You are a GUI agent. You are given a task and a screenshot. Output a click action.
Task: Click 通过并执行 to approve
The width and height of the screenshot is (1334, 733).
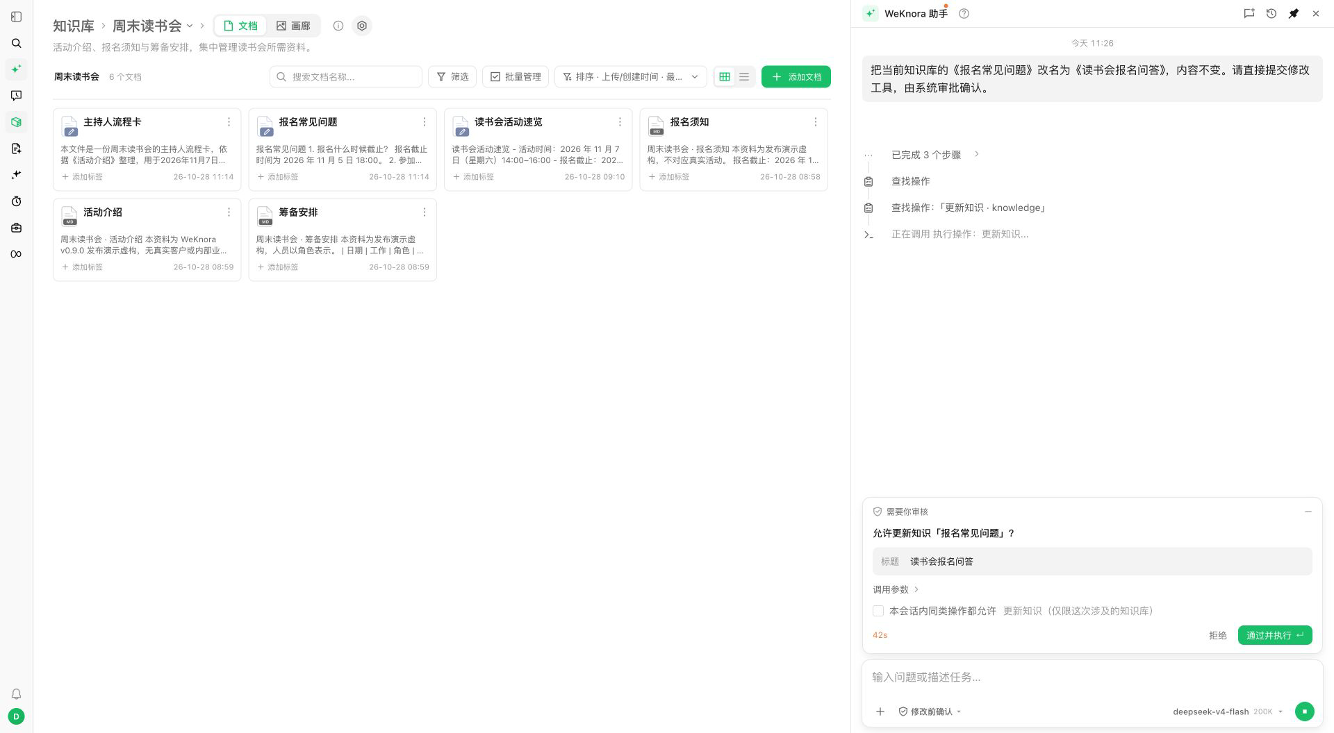coord(1275,635)
